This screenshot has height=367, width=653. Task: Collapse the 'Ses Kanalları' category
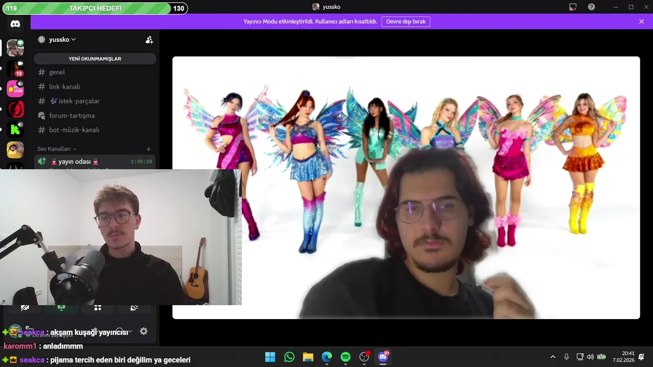(x=57, y=149)
